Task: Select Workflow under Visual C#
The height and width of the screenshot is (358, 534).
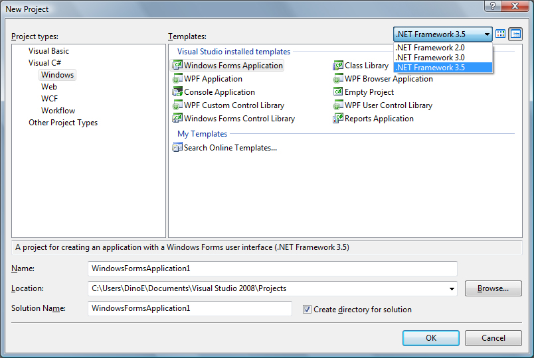Action: tap(58, 111)
